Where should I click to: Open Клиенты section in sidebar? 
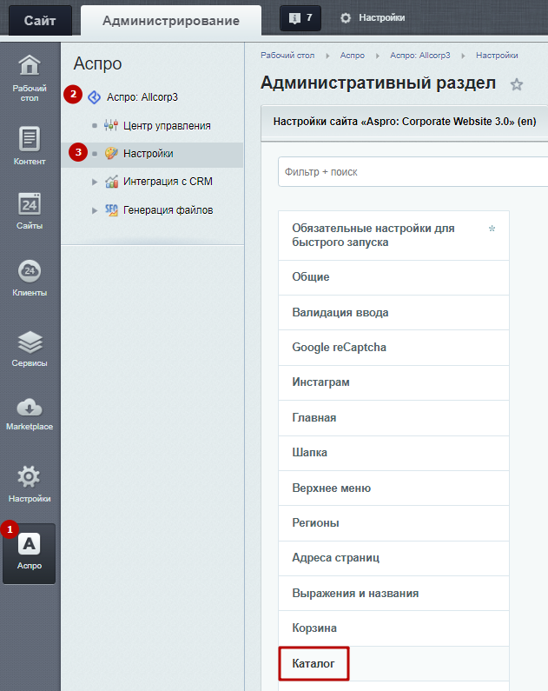pos(30,278)
